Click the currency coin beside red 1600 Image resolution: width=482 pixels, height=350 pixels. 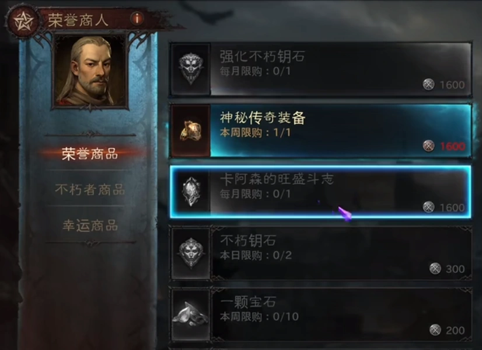point(428,145)
